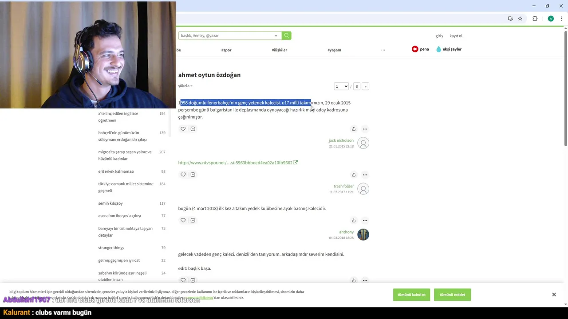Open the #ilişkiler channel tab
Viewport: 568px width, 319px height.
(280, 50)
